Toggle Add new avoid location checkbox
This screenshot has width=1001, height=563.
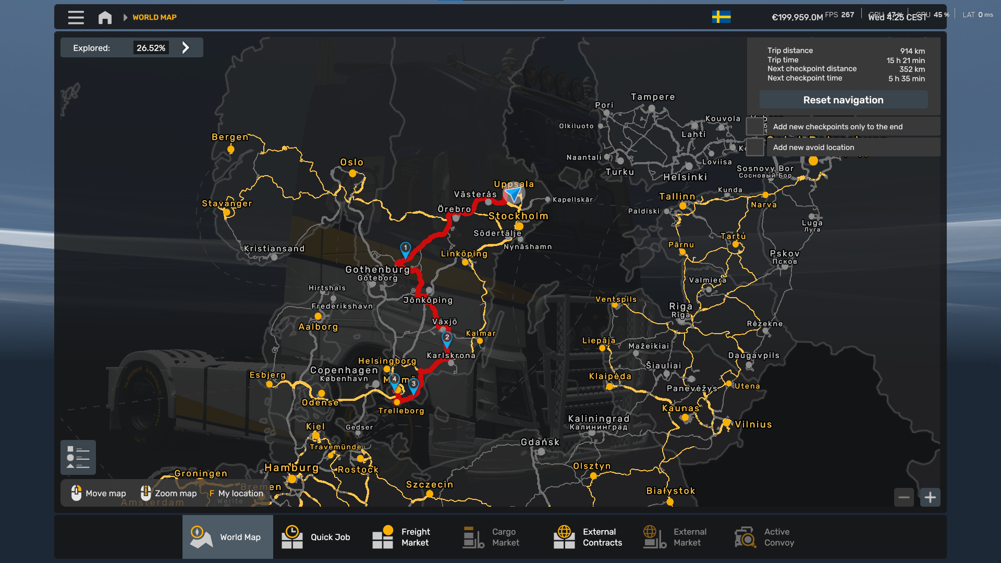coord(755,147)
